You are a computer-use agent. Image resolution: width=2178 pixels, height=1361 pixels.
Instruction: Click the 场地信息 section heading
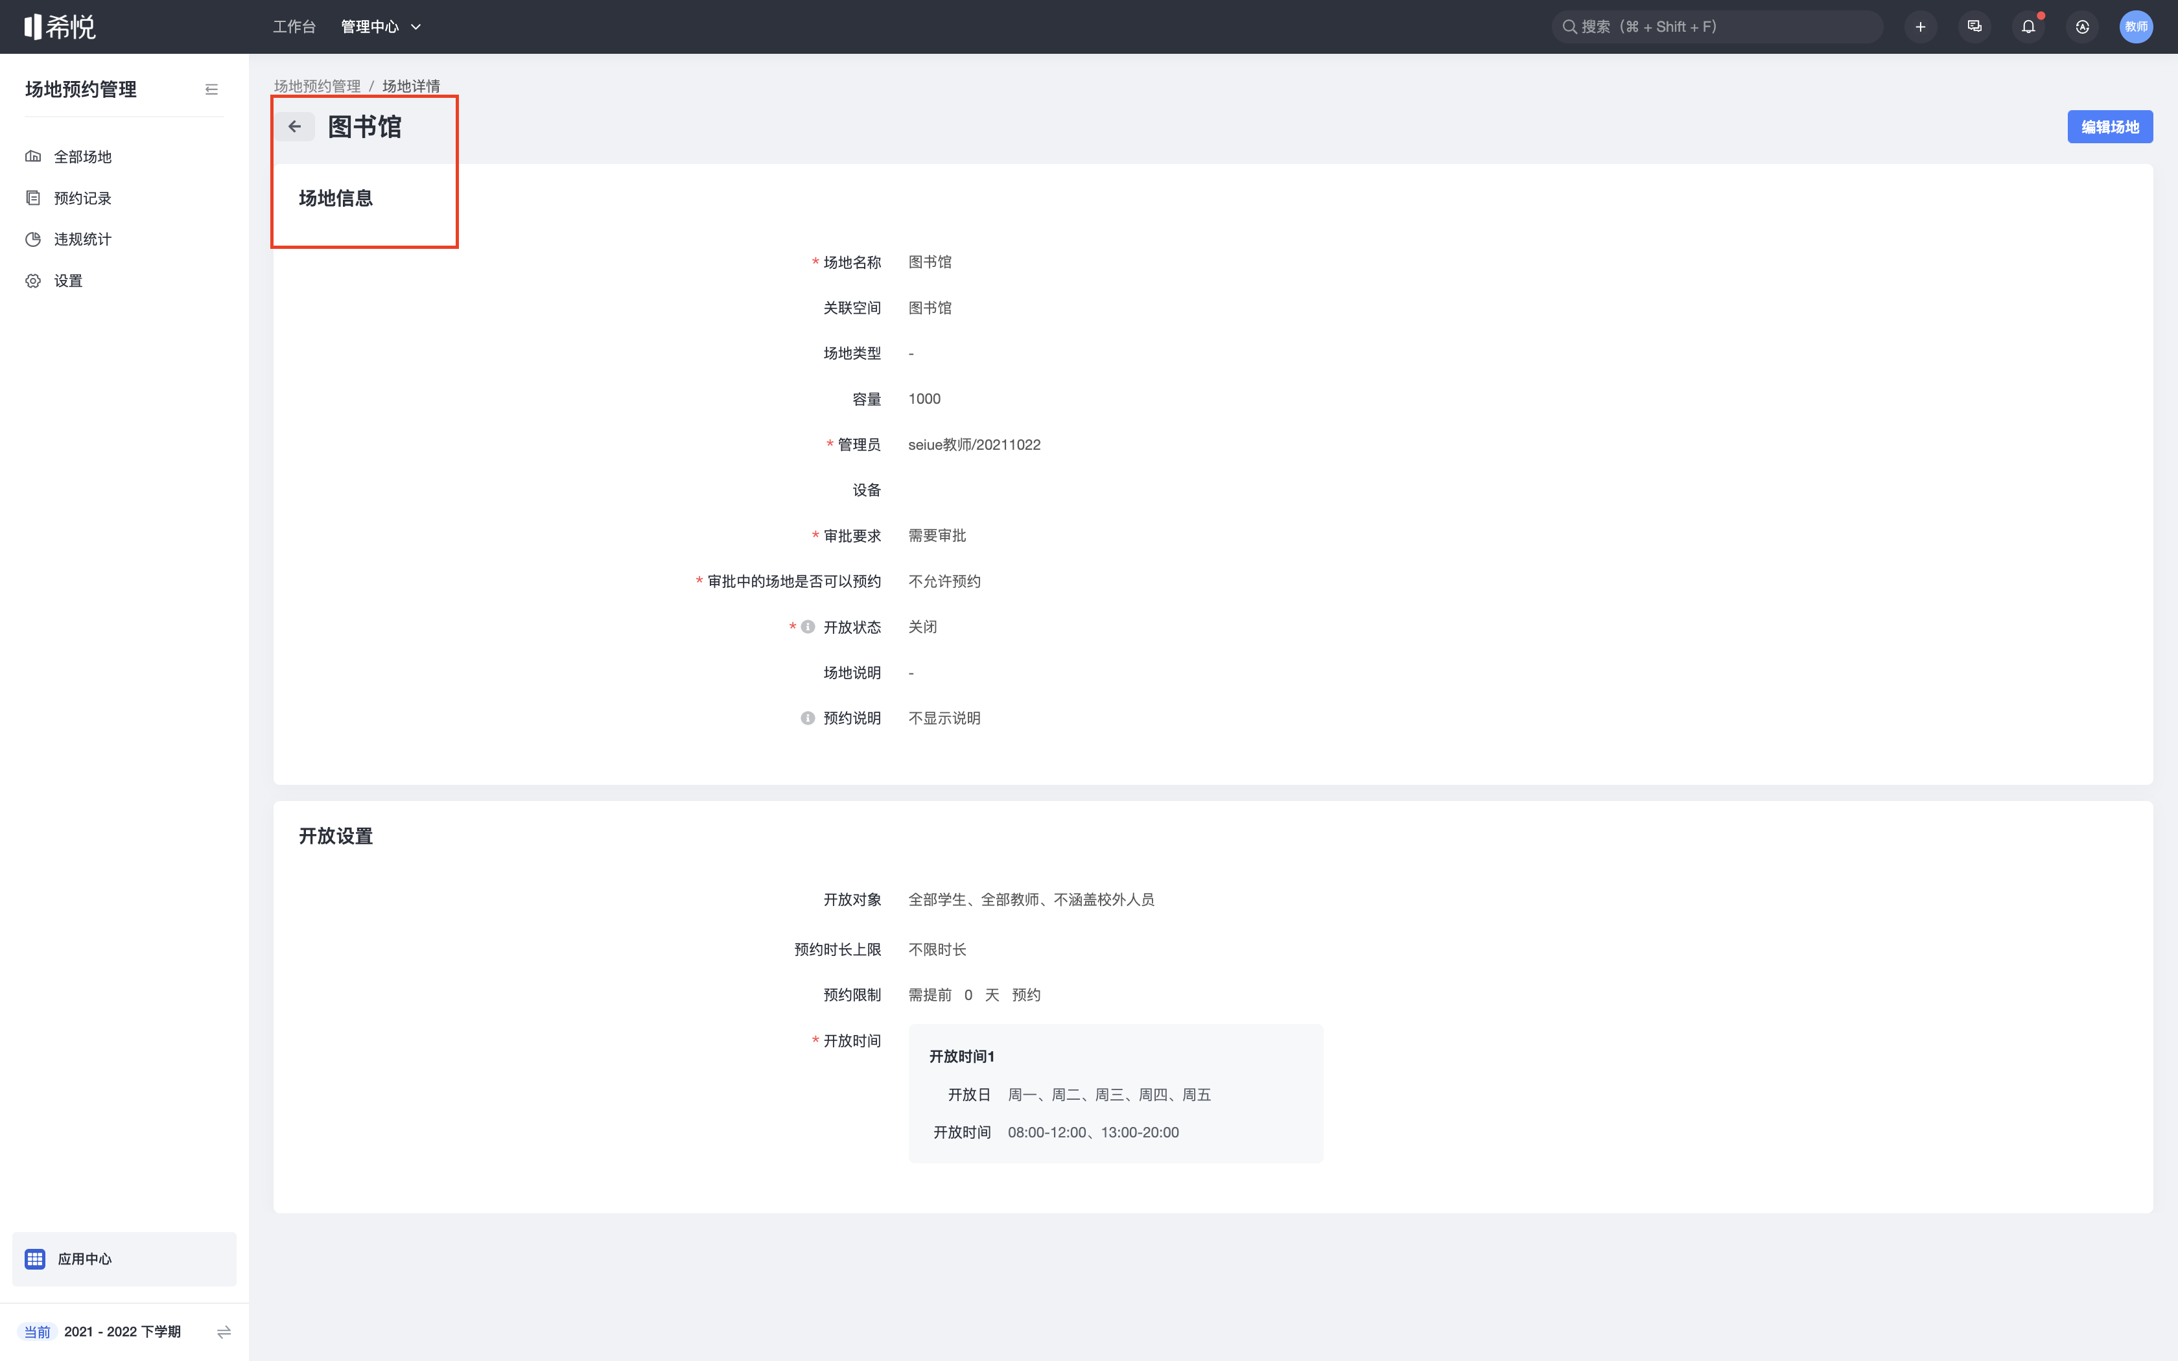tap(336, 198)
